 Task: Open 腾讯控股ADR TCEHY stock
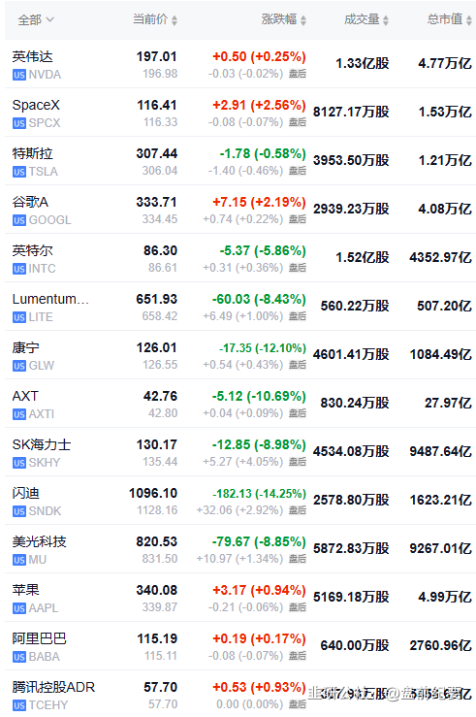point(240,694)
